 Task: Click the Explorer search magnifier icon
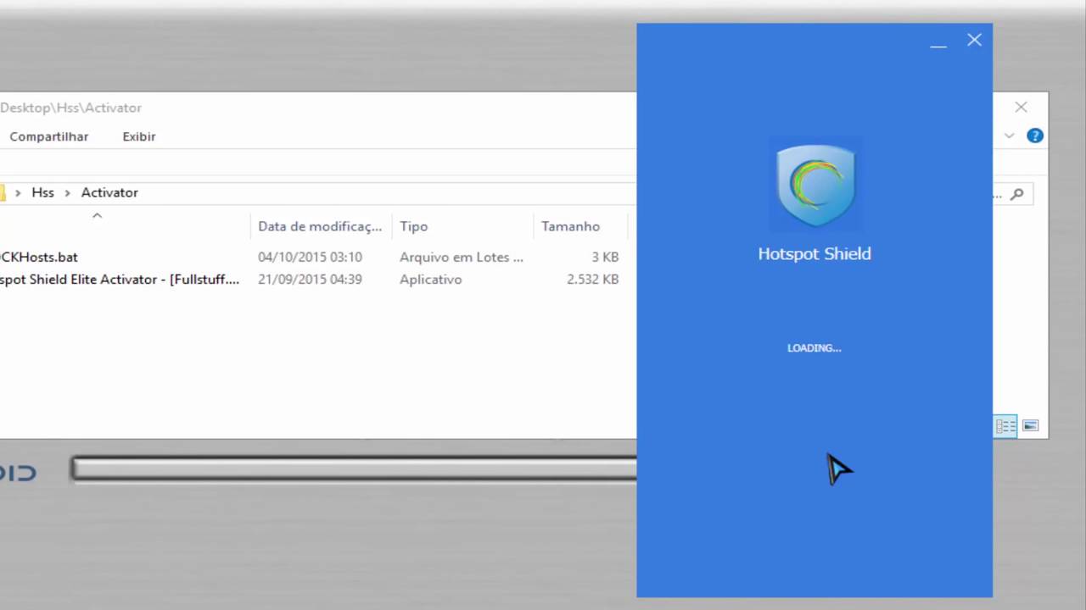pos(1016,194)
